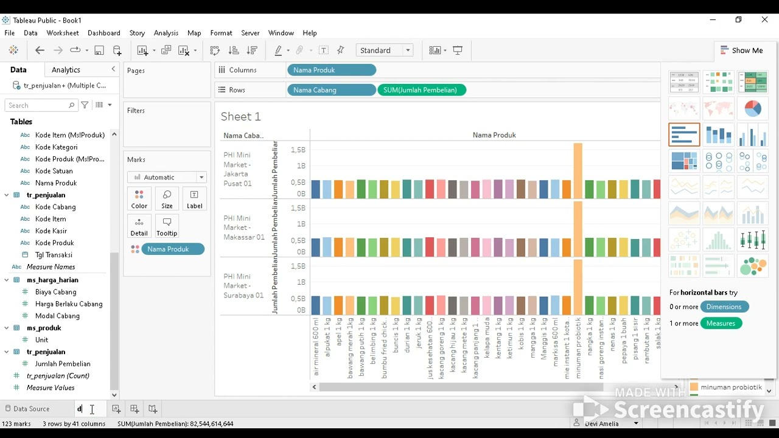
Task: Collapse the ms_produk table
Action: [x=7, y=328]
